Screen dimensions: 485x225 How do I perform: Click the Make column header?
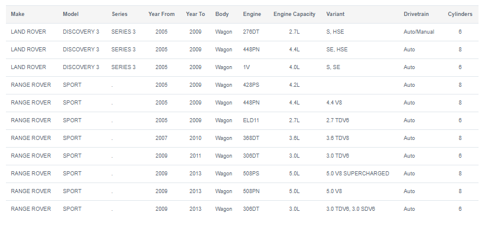[x=18, y=14]
